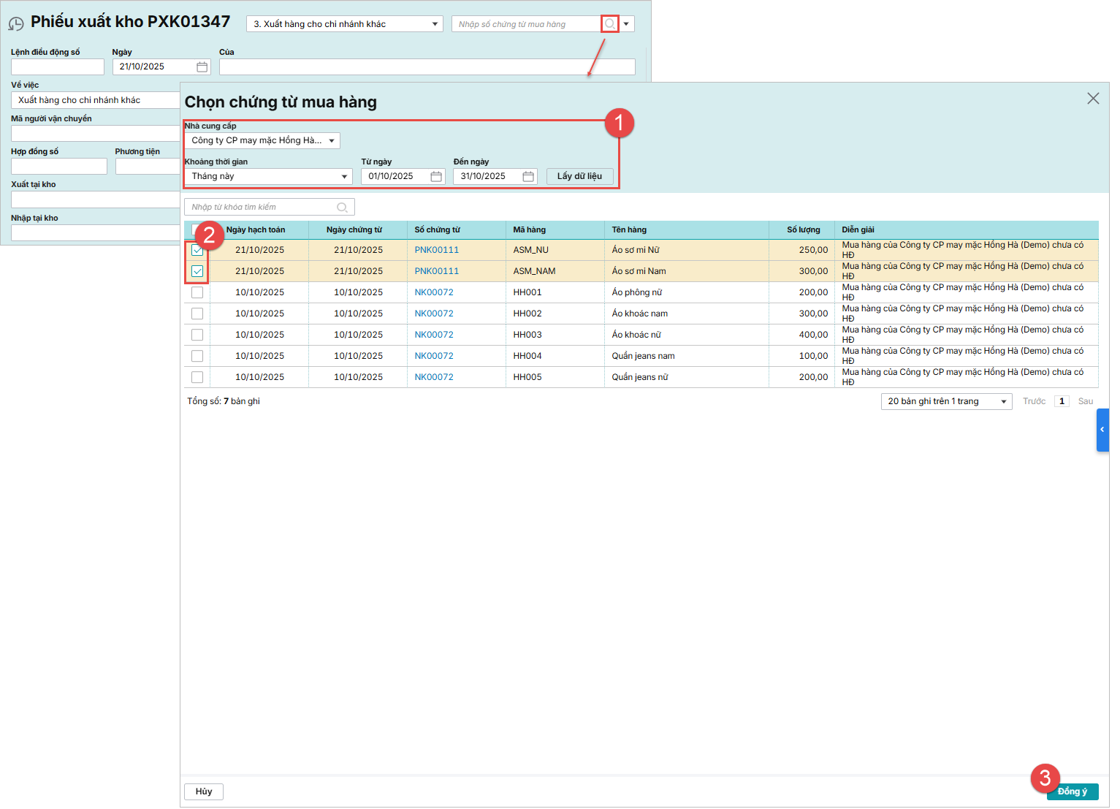Open the records per page dropdown
Viewport: 1120px width, 809px height.
[946, 401]
